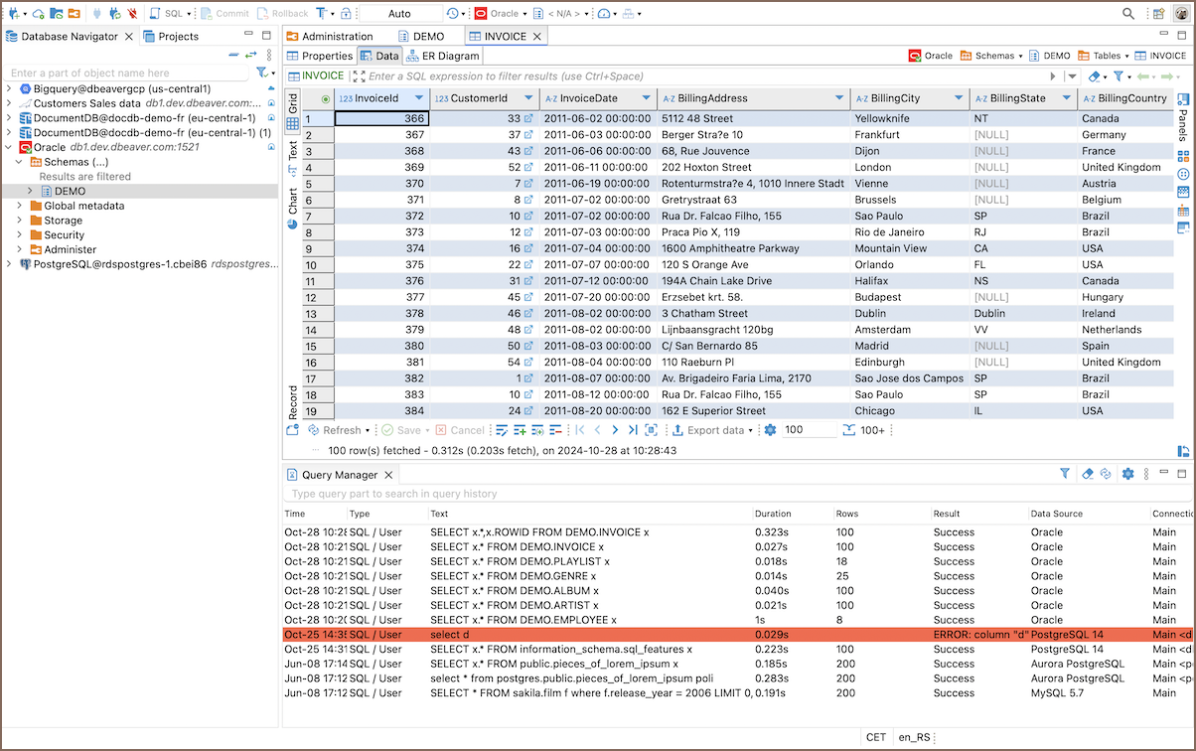Open the result set settings gear
Screen dimensions: 1196x751
tap(770, 430)
